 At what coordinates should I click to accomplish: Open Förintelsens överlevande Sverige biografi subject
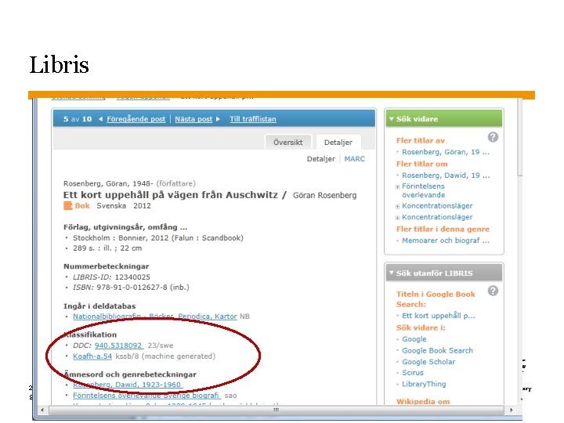(146, 396)
